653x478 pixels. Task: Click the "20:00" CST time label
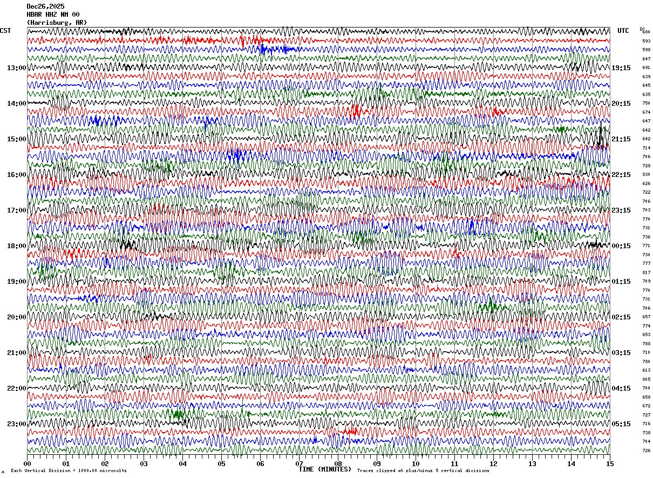tap(17, 317)
